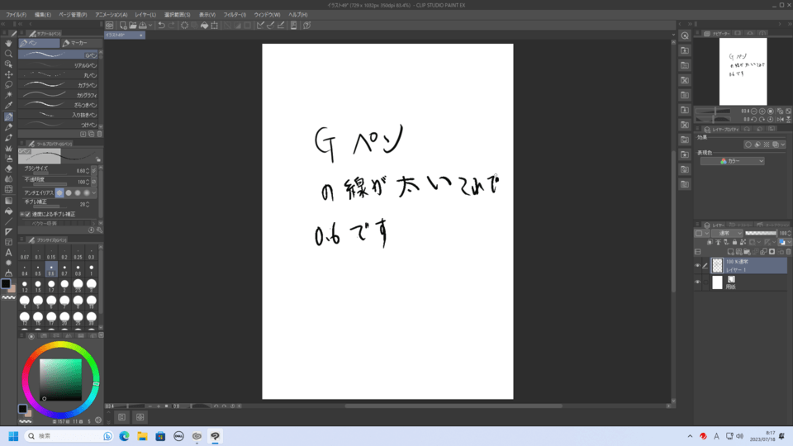Toggle visibility of 用紙 paper layer

[697, 282]
